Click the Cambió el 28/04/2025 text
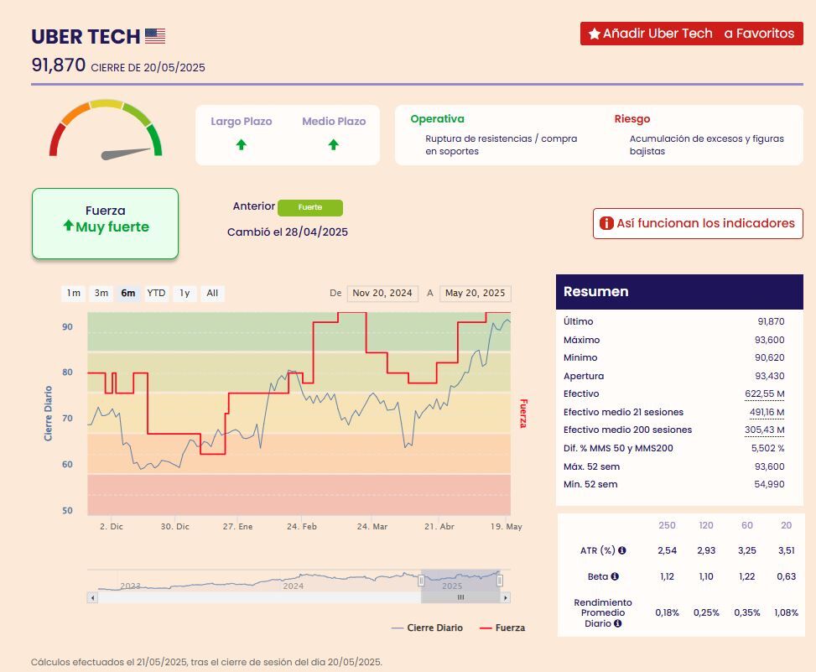This screenshot has height=672, width=816. pos(288,232)
